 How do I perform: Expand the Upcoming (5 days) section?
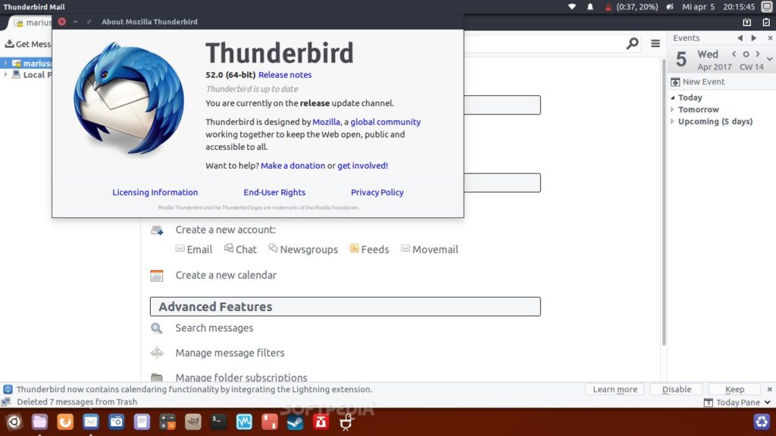point(673,122)
